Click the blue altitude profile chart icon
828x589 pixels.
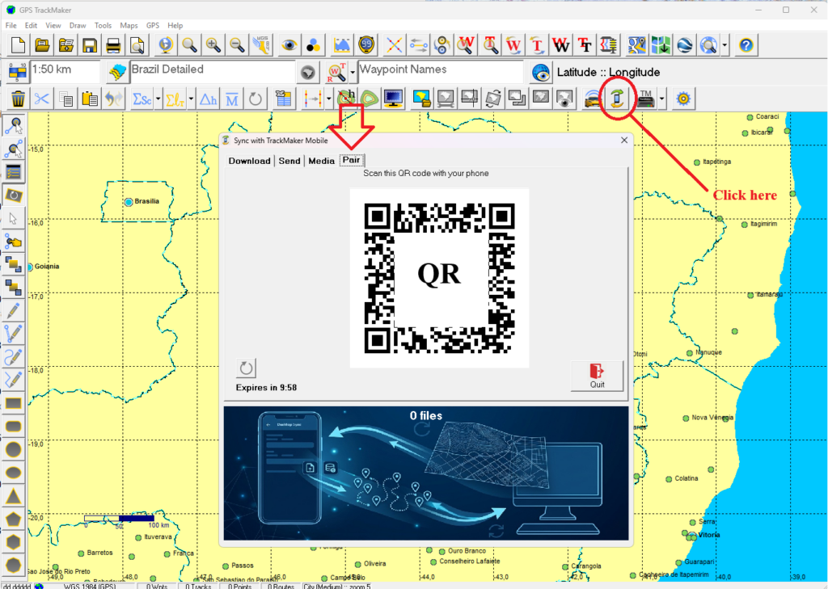pos(342,45)
